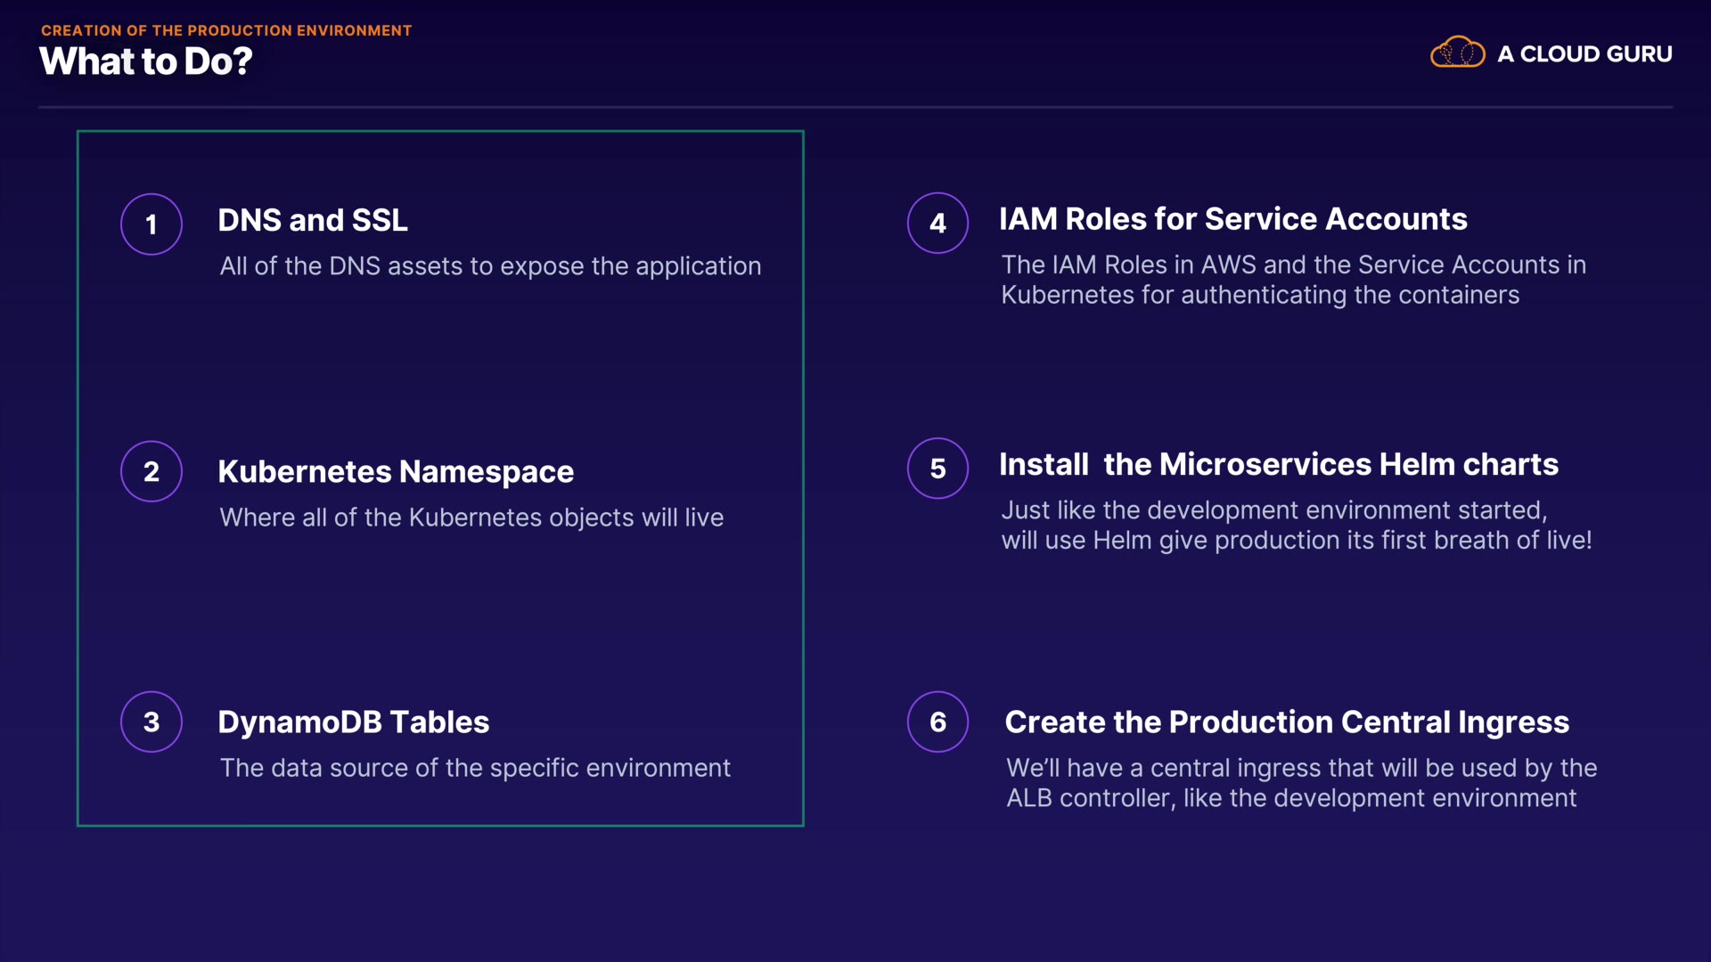The image size is (1711, 962).
Task: Click the What to Do? slide title
Action: (x=146, y=61)
